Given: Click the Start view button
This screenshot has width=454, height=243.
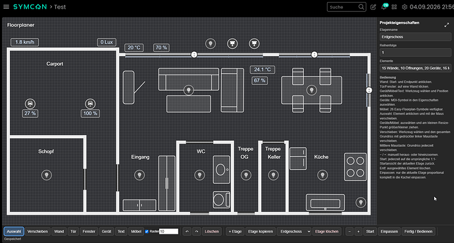Looking at the screenshot, I should [x=370, y=231].
